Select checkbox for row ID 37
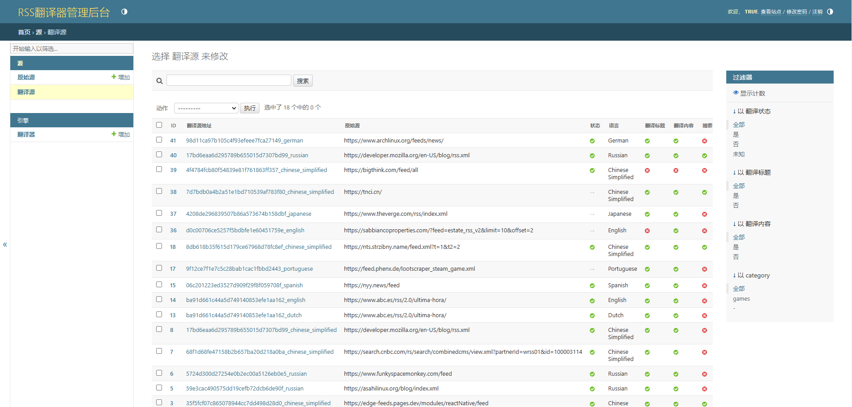This screenshot has width=852, height=407. coord(159,213)
